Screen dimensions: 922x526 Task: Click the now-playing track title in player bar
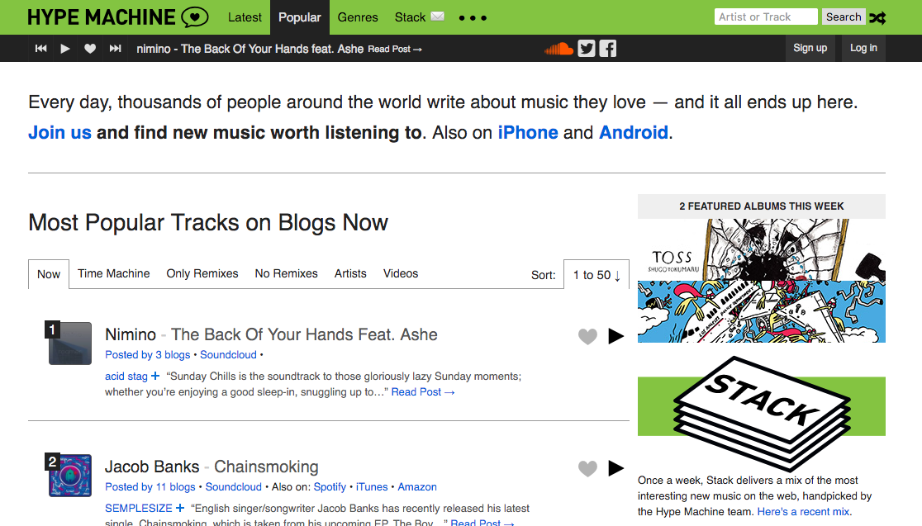point(250,49)
